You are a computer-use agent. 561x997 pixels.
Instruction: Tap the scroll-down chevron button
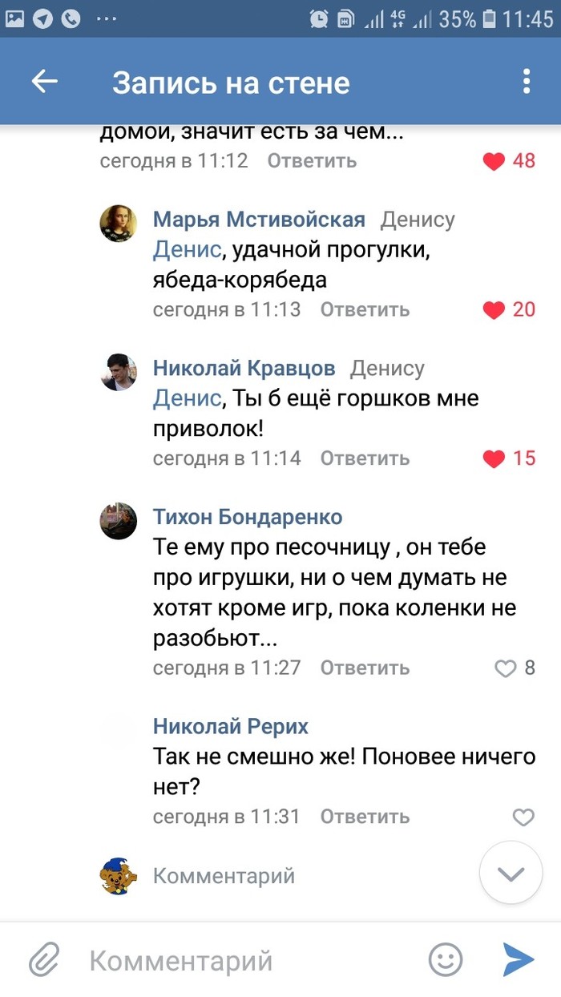click(x=511, y=874)
